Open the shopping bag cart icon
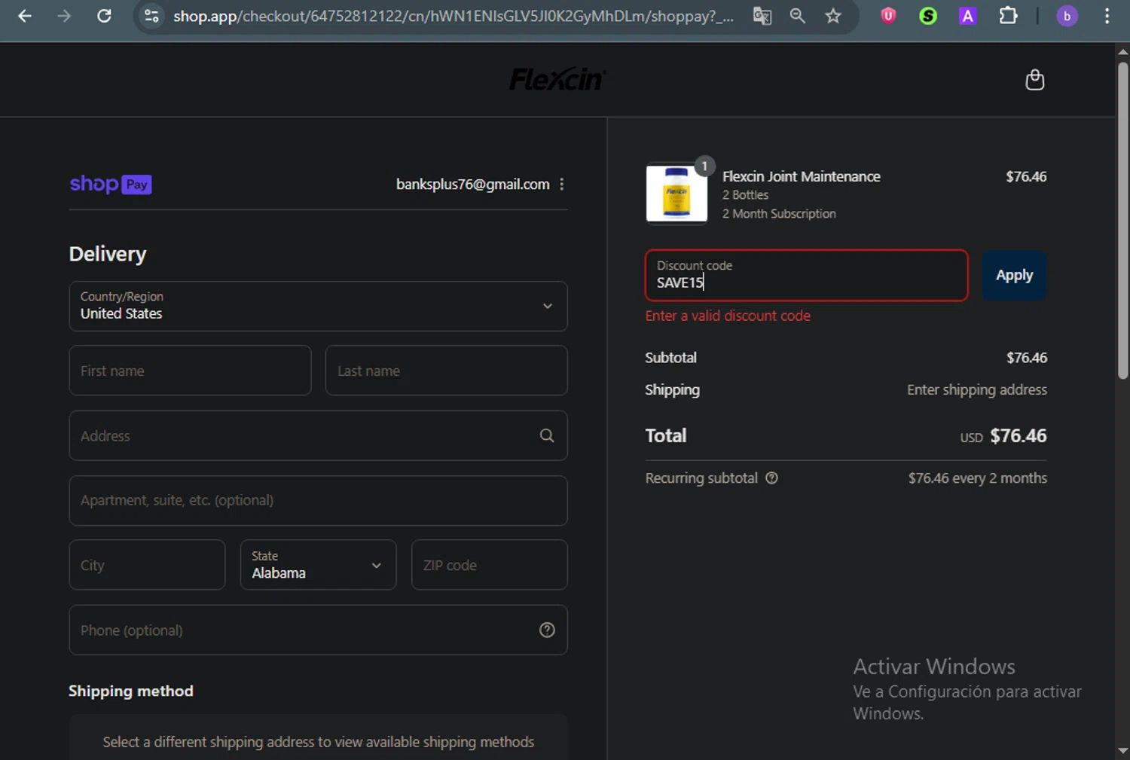 tap(1035, 80)
